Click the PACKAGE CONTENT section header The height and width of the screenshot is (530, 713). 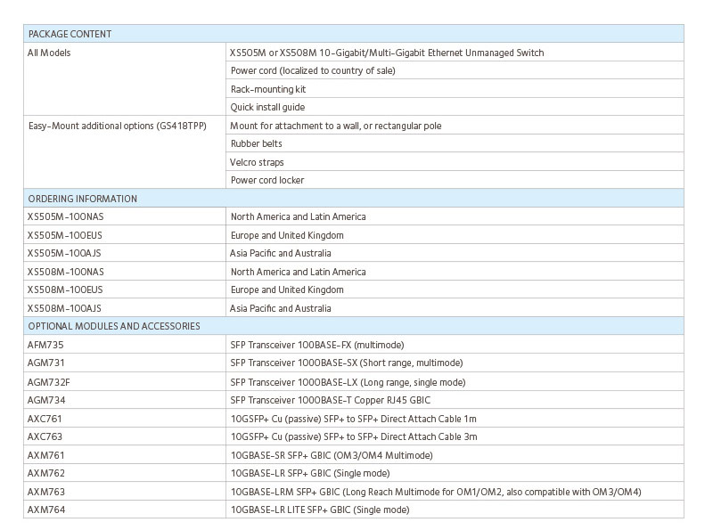(x=70, y=34)
